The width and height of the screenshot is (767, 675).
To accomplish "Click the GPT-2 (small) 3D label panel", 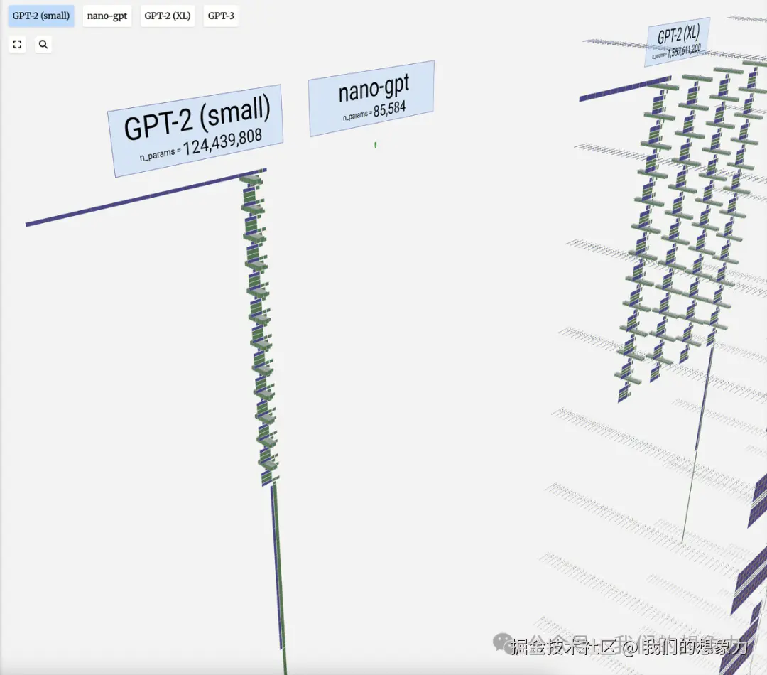I will tap(196, 131).
